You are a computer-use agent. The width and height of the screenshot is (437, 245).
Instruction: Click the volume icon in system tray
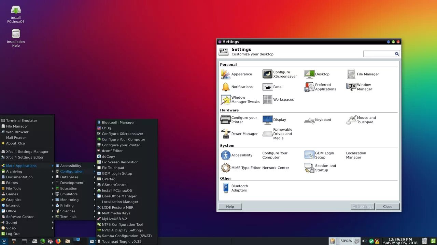pos(365,241)
